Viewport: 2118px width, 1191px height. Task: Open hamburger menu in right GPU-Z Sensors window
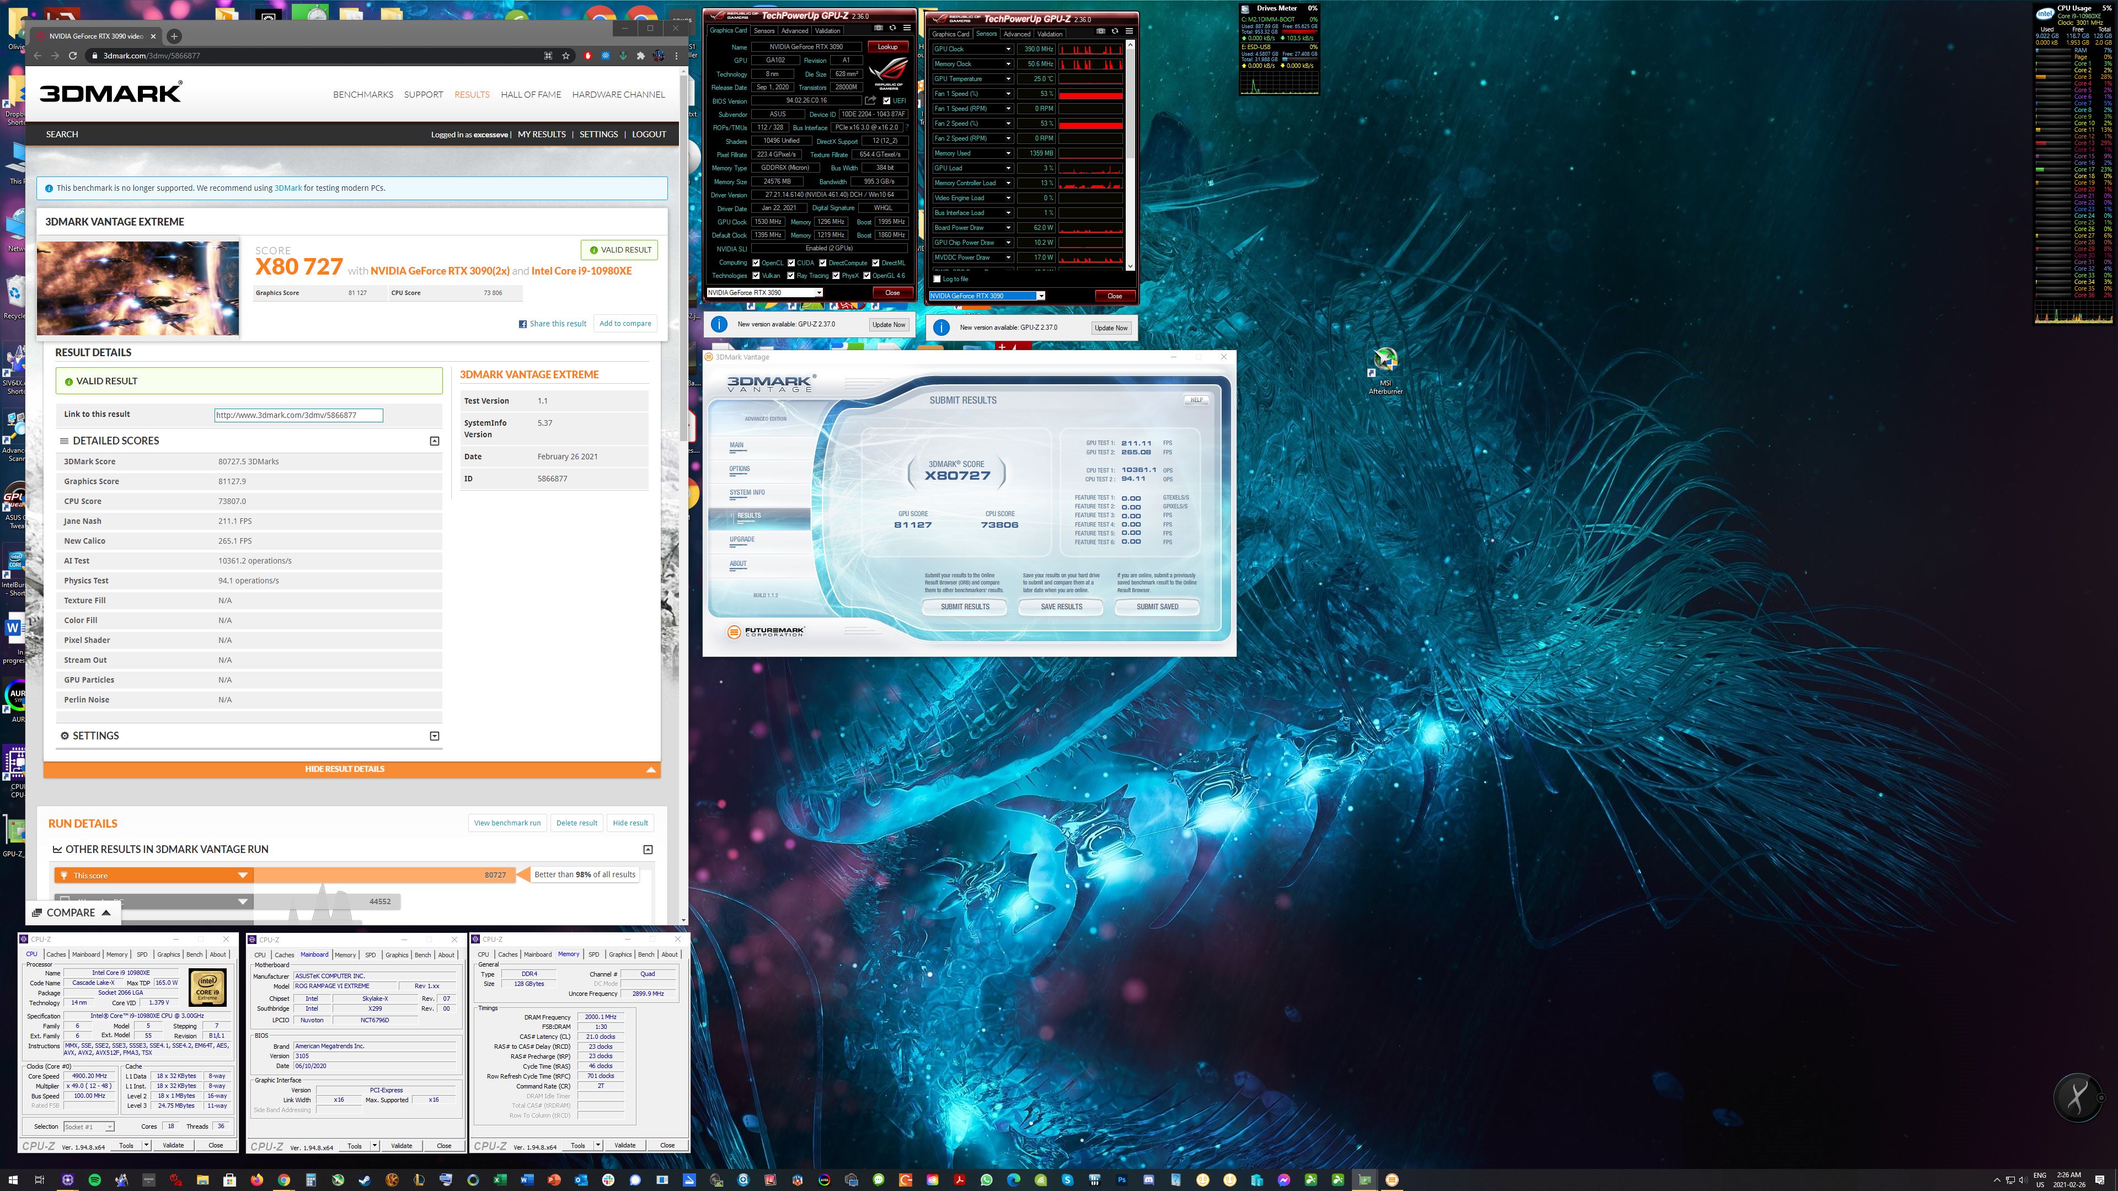click(x=1129, y=30)
